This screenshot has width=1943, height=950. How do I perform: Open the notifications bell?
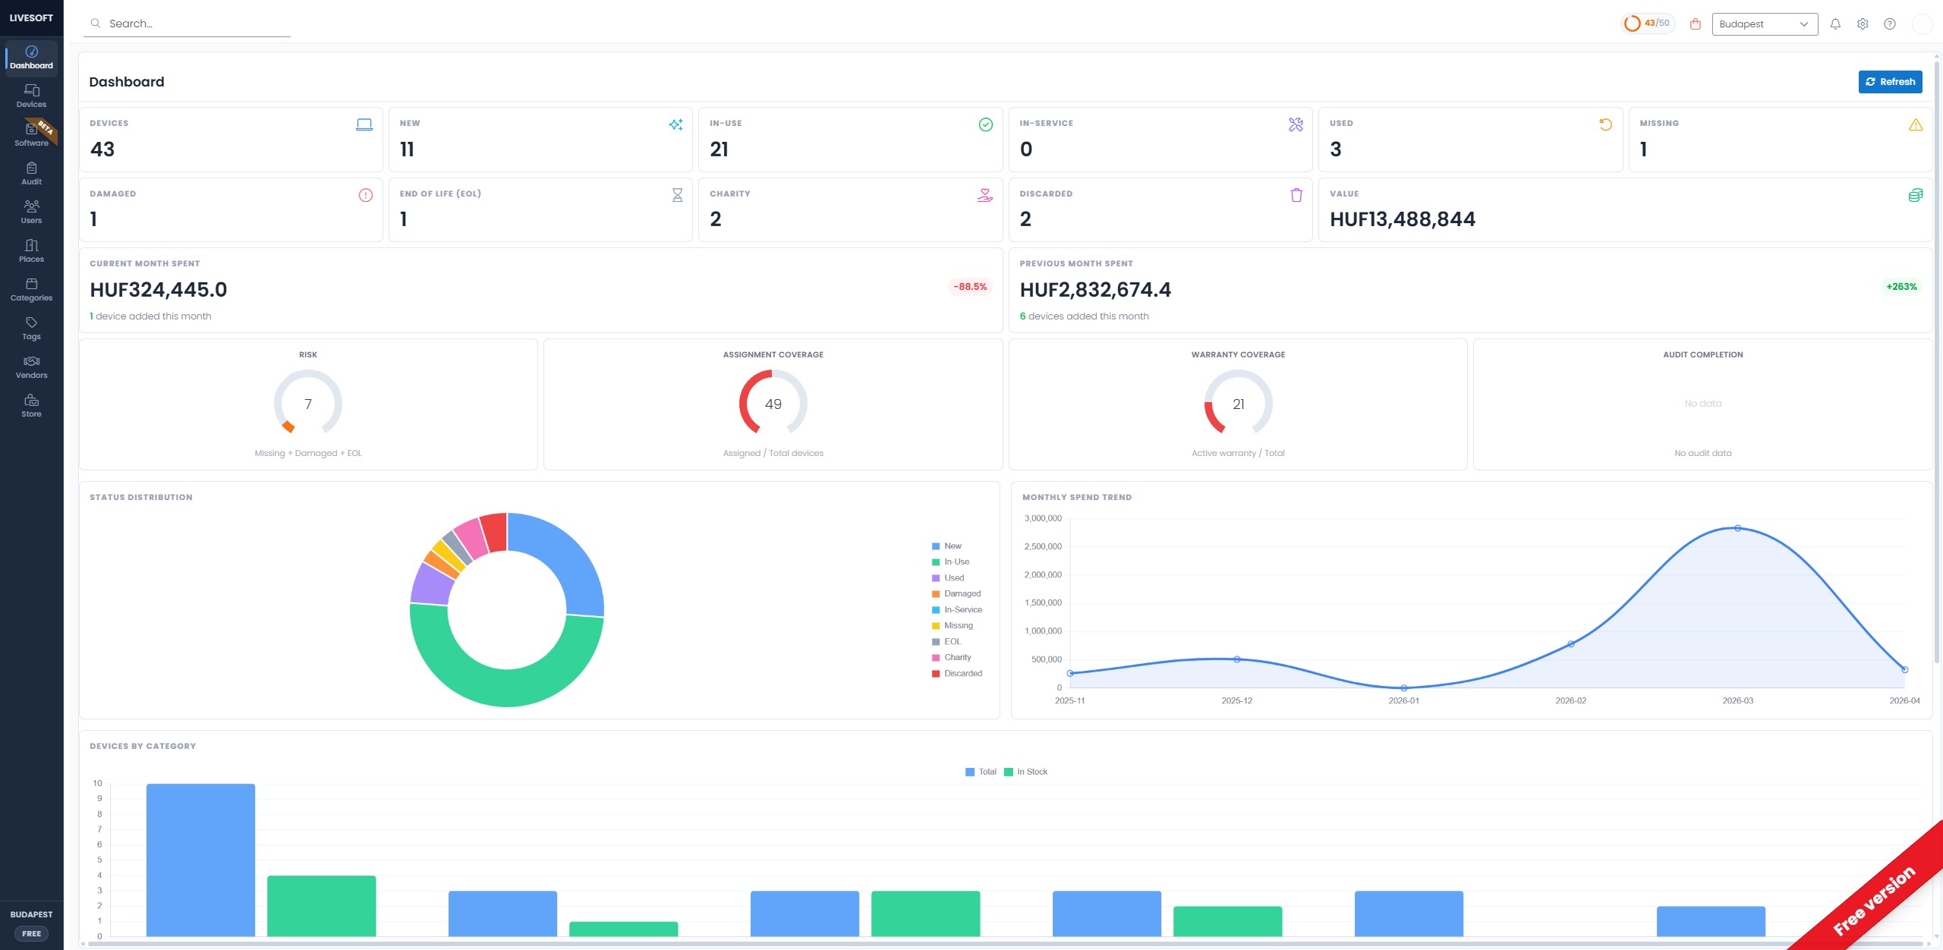(x=1836, y=24)
